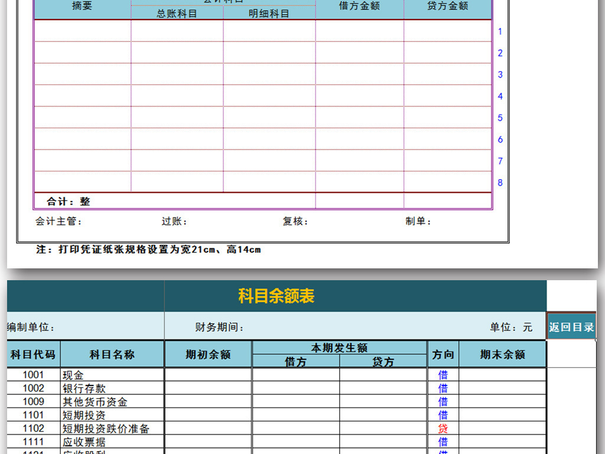Viewport: 605px width, 454px height.
Task: Click the 返回目录 button
Action: click(x=571, y=326)
